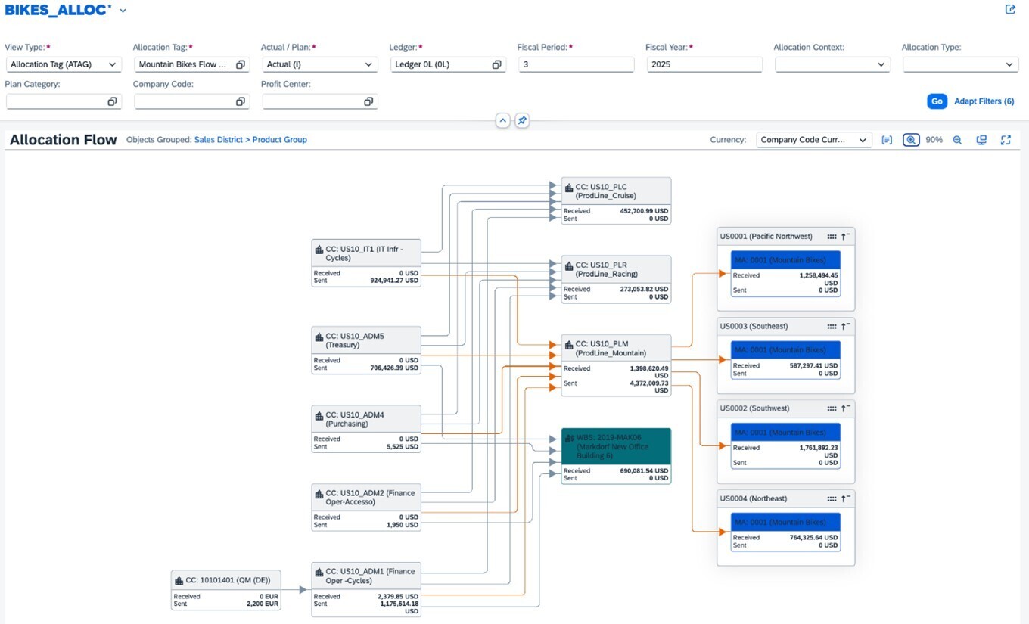Zoom in on the allocation flow diagram
This screenshot has width=1029, height=624.
[x=911, y=140]
